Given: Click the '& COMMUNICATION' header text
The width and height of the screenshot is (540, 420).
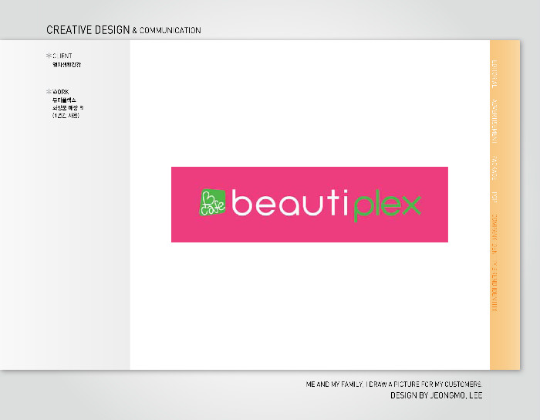Looking at the screenshot, I should pyautogui.click(x=167, y=30).
